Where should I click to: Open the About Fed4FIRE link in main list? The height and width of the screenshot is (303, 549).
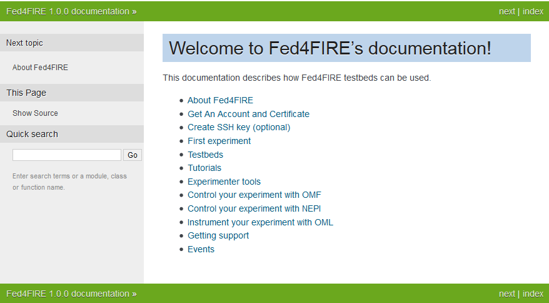[x=220, y=100]
